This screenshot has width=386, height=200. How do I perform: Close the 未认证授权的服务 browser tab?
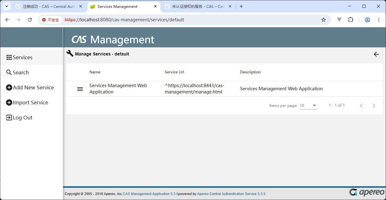pyautogui.click(x=230, y=6)
